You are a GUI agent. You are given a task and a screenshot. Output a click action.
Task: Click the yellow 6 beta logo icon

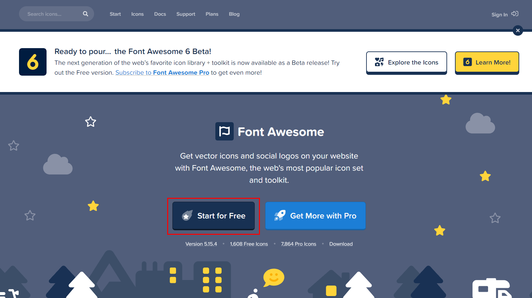pyautogui.click(x=33, y=62)
